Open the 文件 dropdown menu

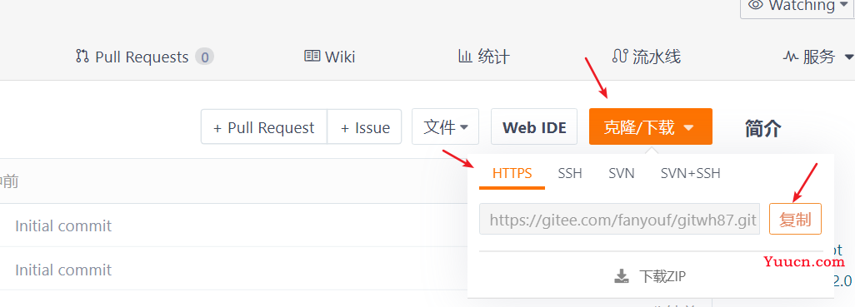(x=446, y=126)
